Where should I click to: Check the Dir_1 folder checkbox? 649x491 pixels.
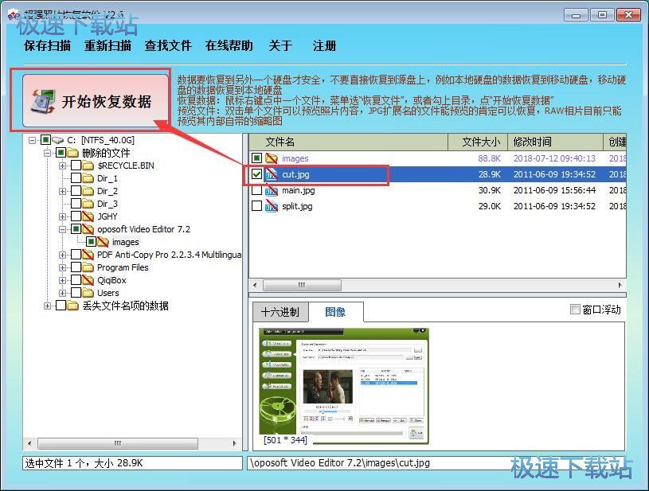[x=76, y=178]
